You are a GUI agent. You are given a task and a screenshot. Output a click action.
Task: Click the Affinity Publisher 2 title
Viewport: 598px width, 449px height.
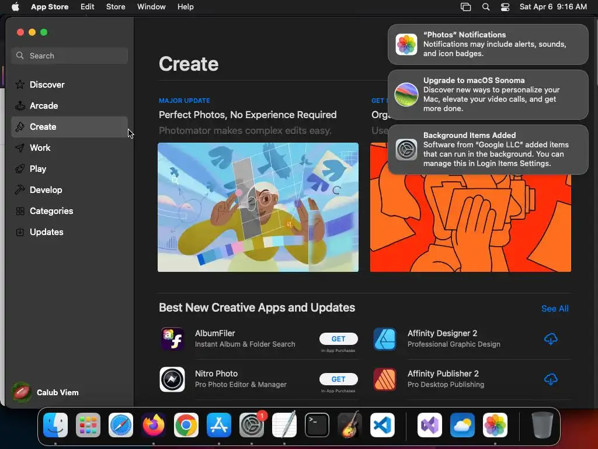(x=443, y=374)
